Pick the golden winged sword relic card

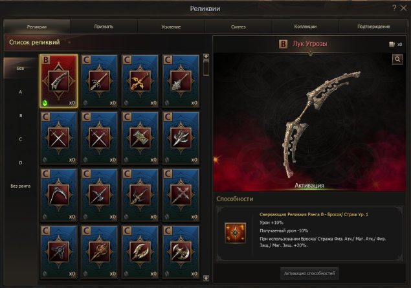pos(140,81)
